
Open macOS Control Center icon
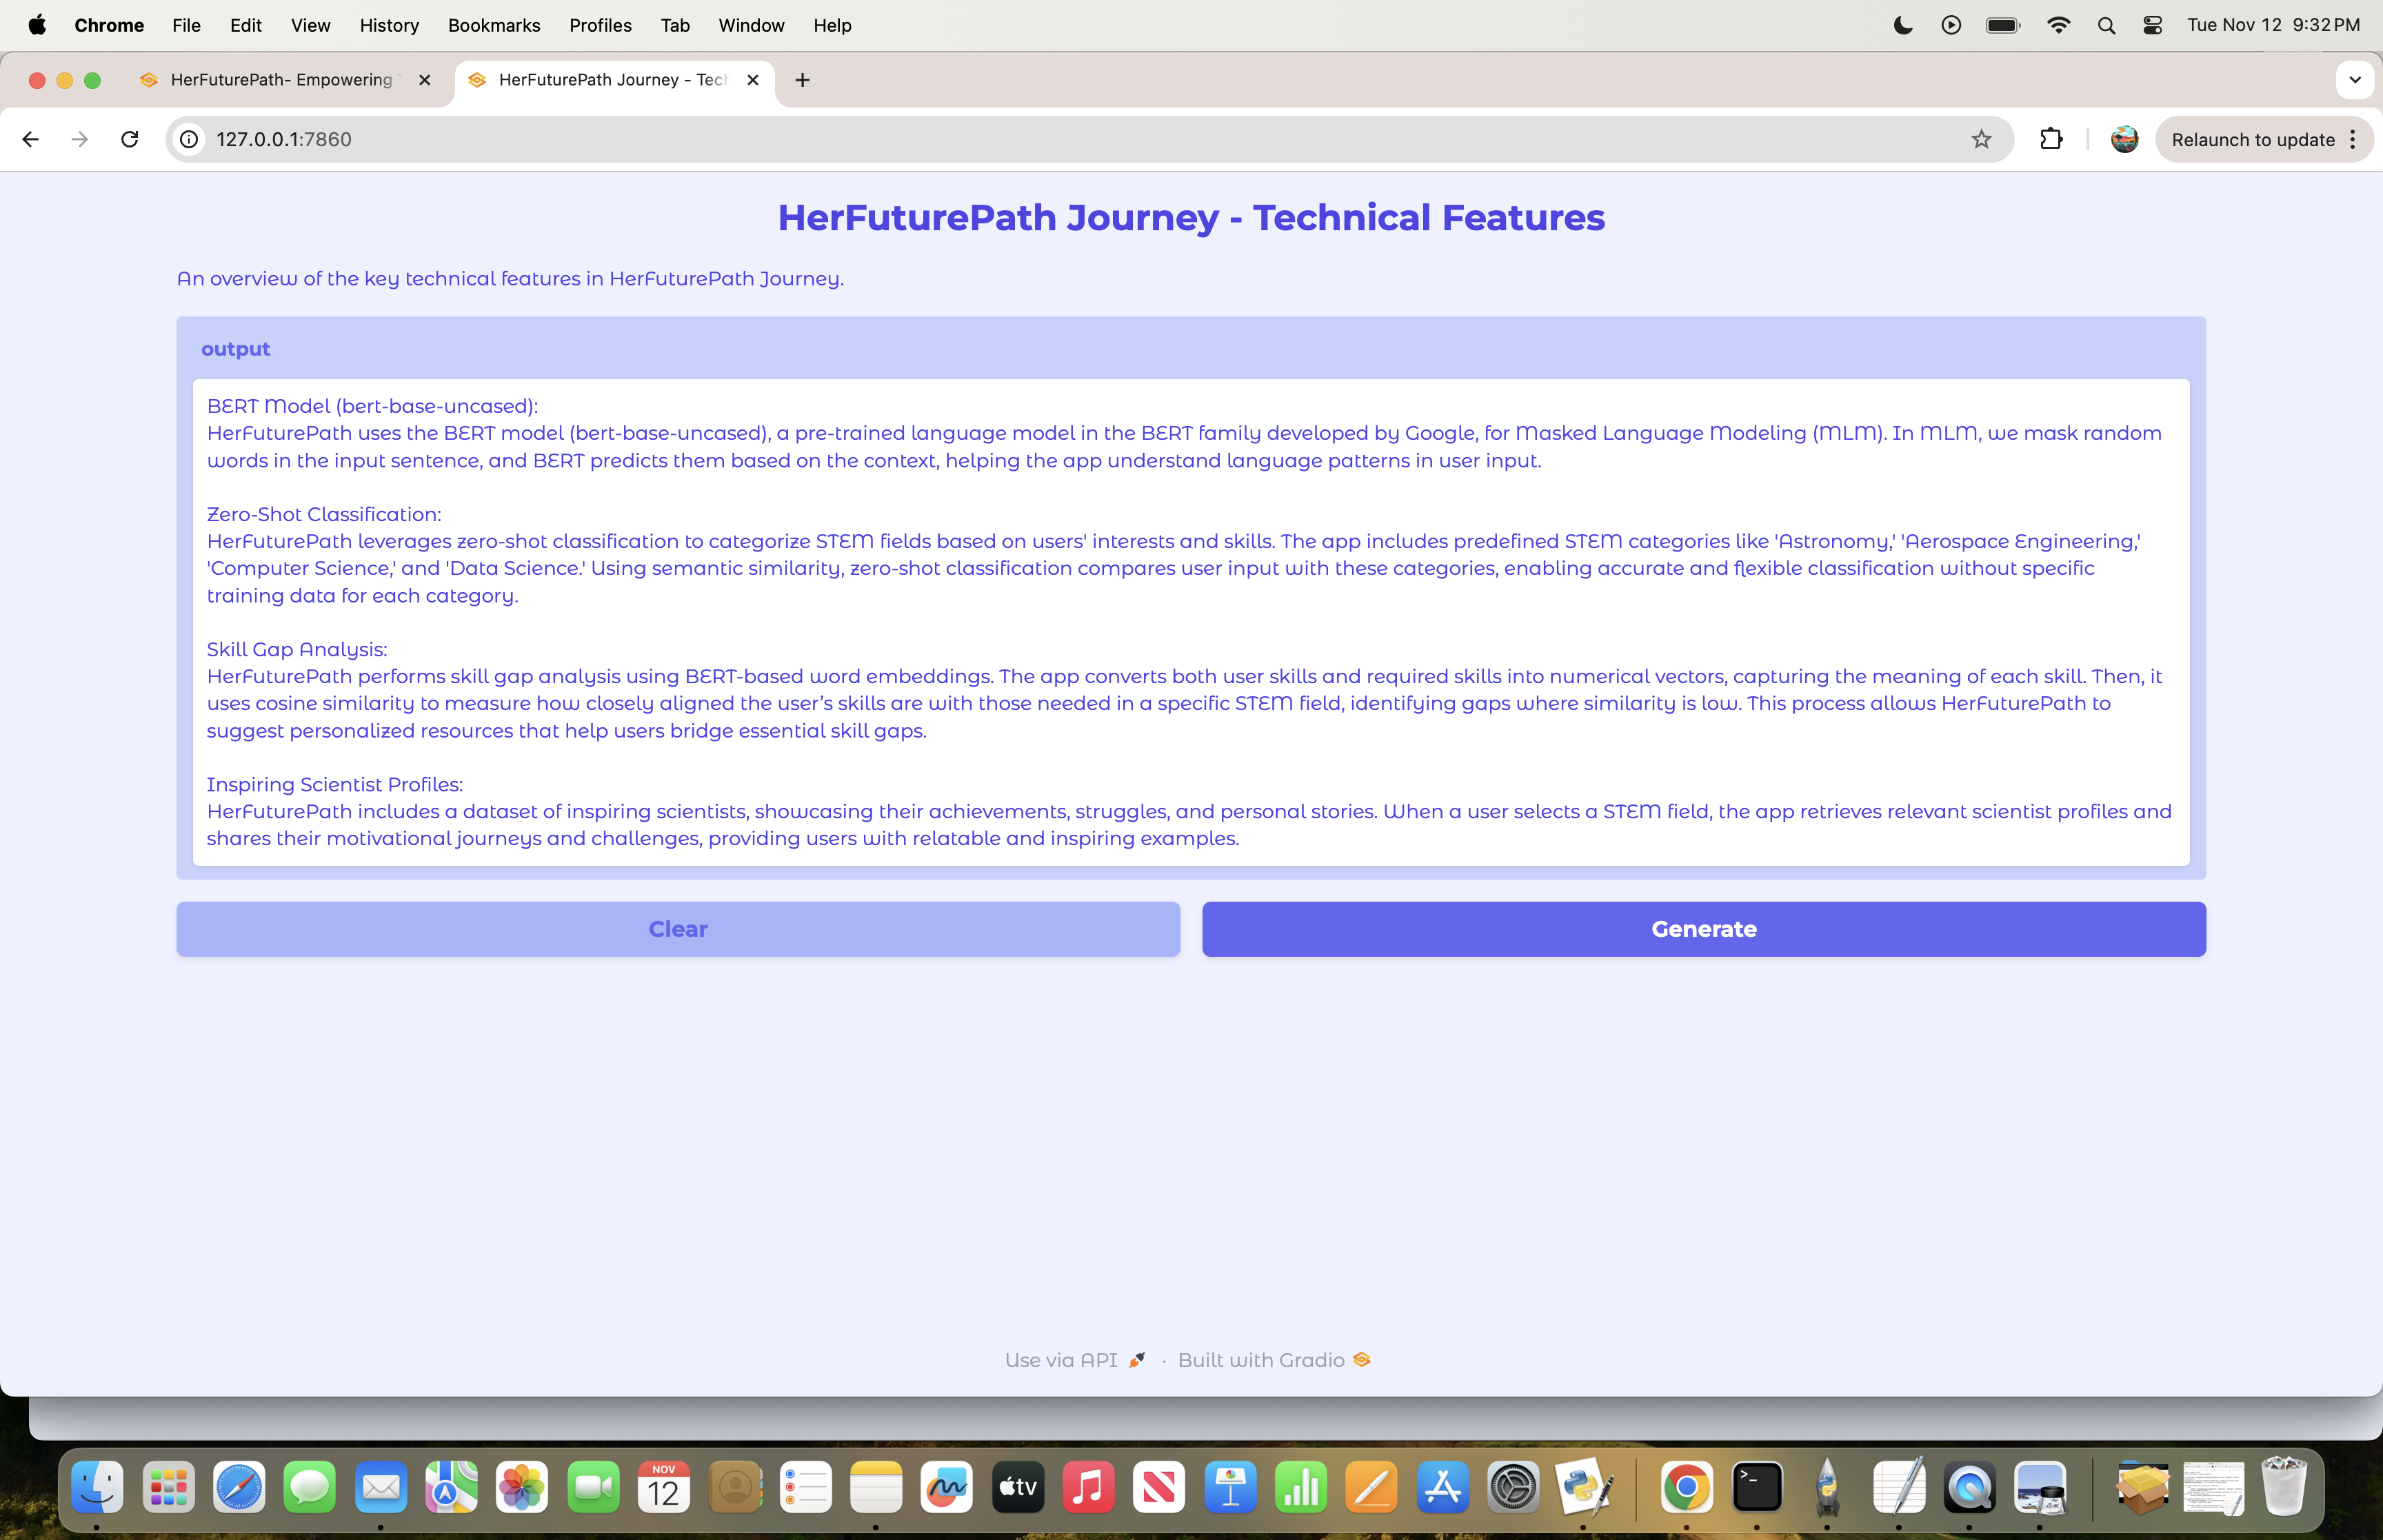(2153, 25)
